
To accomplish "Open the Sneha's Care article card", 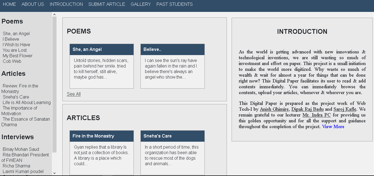I will pyautogui.click(x=173, y=153).
